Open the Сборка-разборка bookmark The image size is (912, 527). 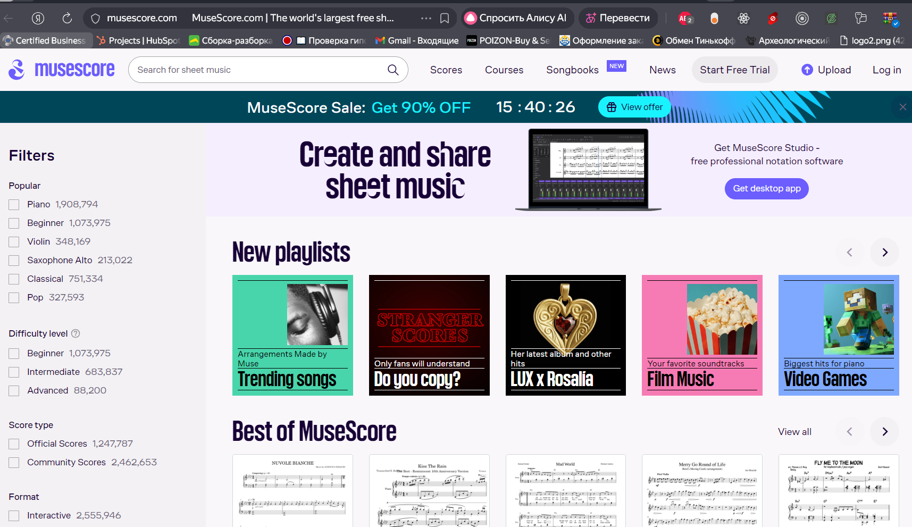click(231, 40)
